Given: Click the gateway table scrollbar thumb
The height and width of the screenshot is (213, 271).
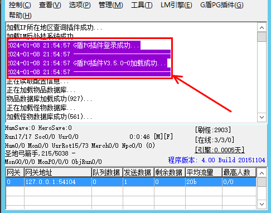Looking at the screenshot, I should pyautogui.click(x=262, y=182).
